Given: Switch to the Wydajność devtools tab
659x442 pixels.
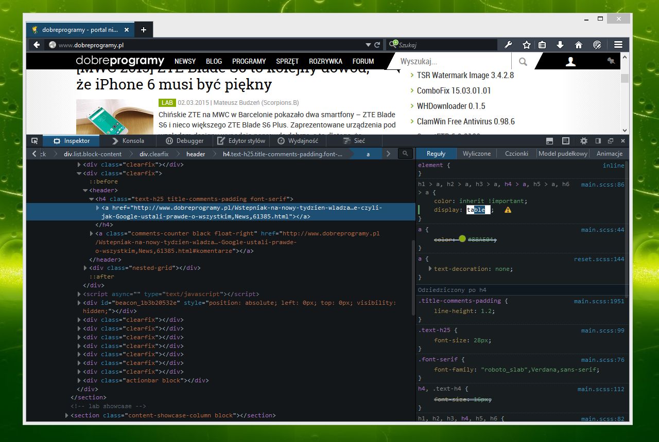Looking at the screenshot, I should [x=298, y=141].
